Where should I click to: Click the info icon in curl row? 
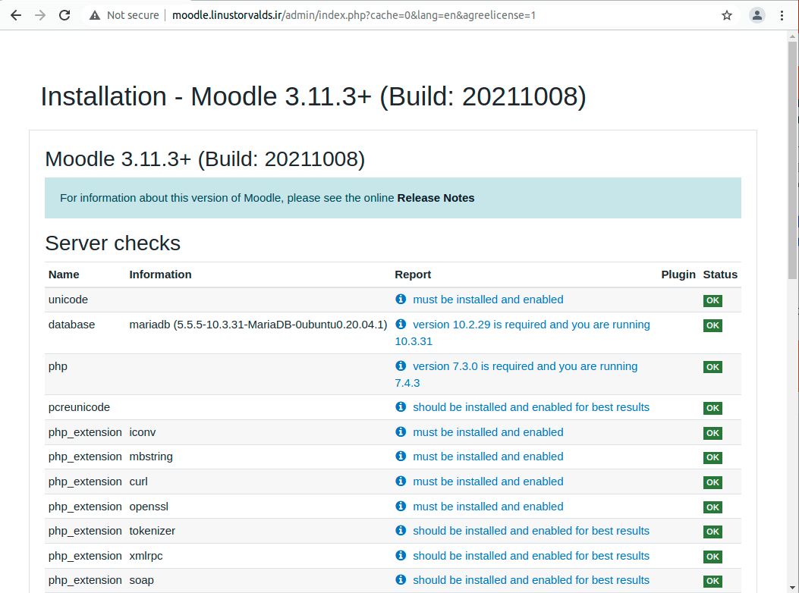coord(401,481)
